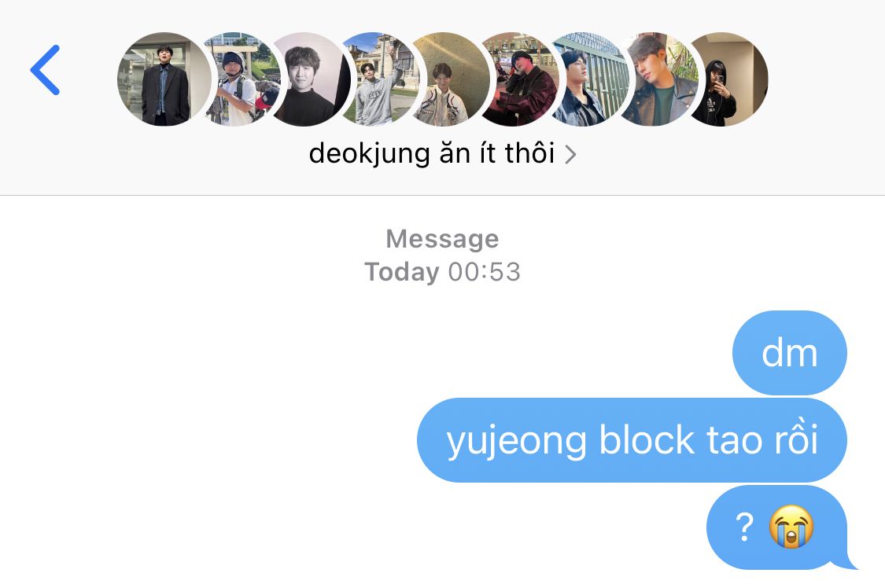Screen dimensions: 885x584
Task: Tap the group name deokjung ăn ít thôi
Action: click(432, 153)
